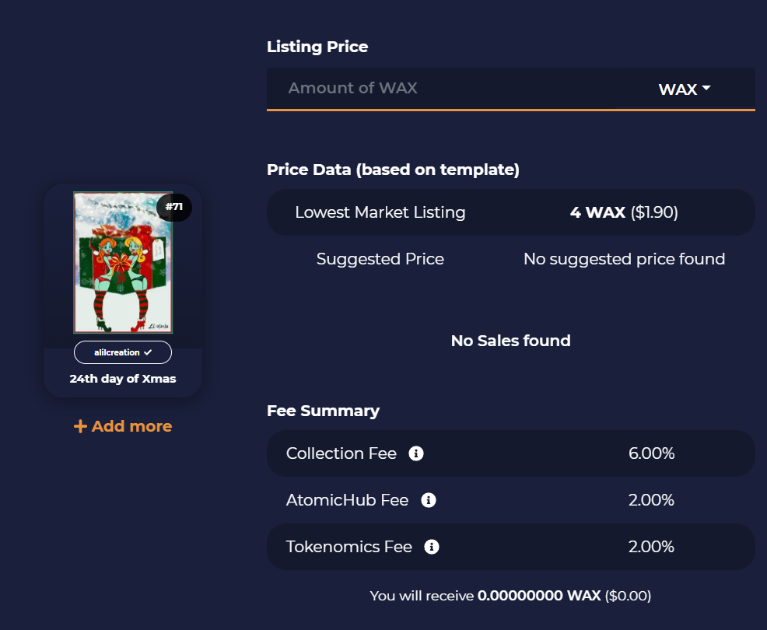
Task: Show info about the AtomicHub Fee
Action: tap(429, 500)
